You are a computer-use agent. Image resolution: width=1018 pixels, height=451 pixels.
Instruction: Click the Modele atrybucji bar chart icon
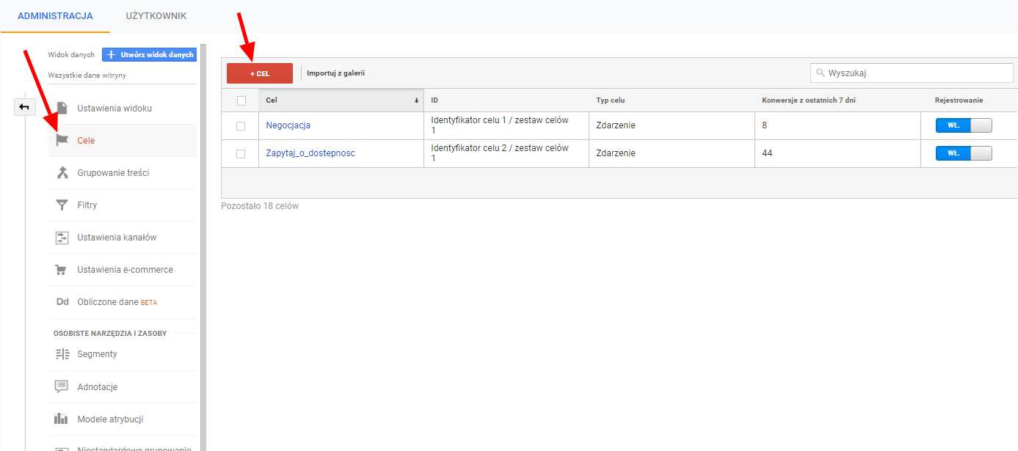point(62,419)
